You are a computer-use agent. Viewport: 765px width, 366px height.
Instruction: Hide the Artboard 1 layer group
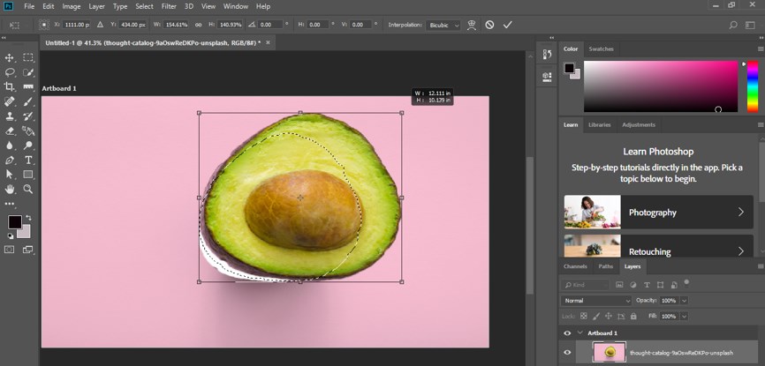567,333
